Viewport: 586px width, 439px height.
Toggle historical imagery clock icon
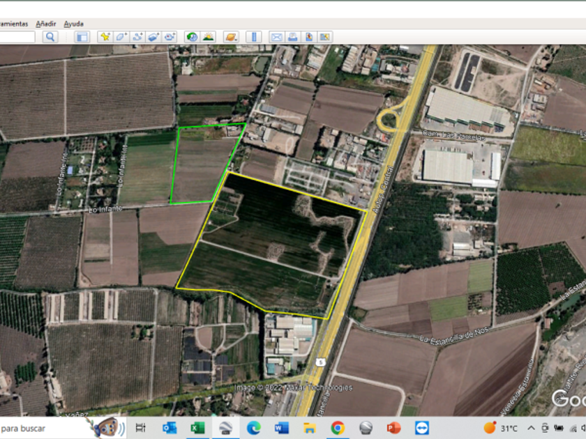tap(192, 37)
